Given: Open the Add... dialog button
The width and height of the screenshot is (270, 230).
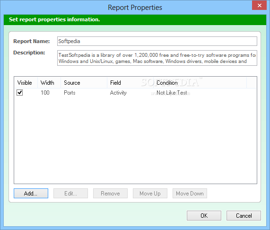Looking at the screenshot, I should 31,193.
